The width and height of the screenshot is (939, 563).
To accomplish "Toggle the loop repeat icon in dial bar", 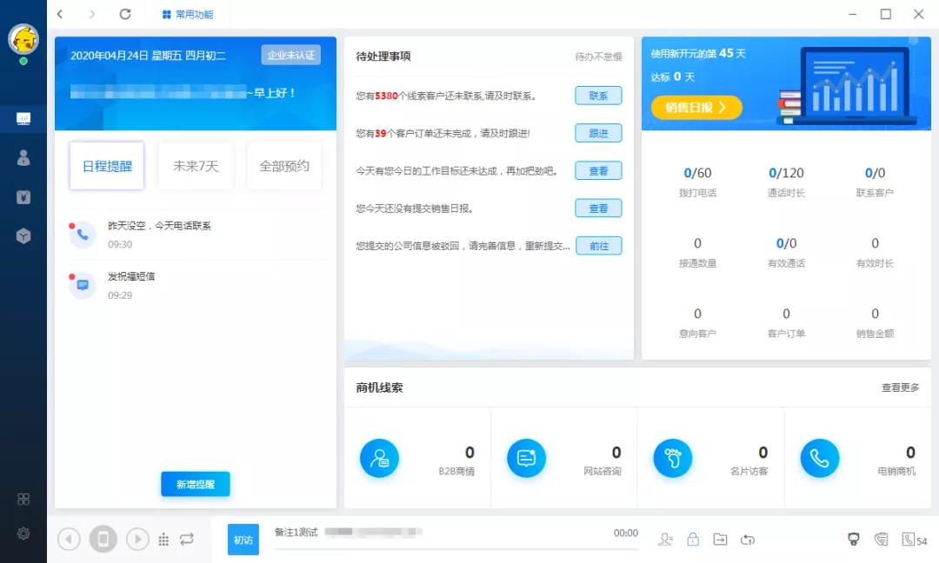I will coord(187,539).
